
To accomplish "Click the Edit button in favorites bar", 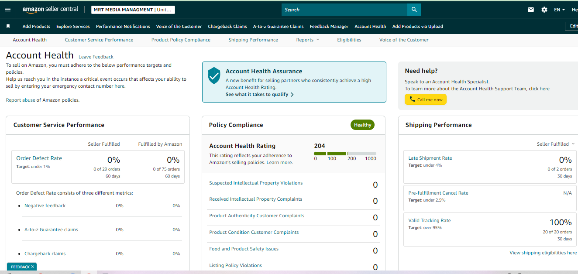I will (x=571, y=26).
